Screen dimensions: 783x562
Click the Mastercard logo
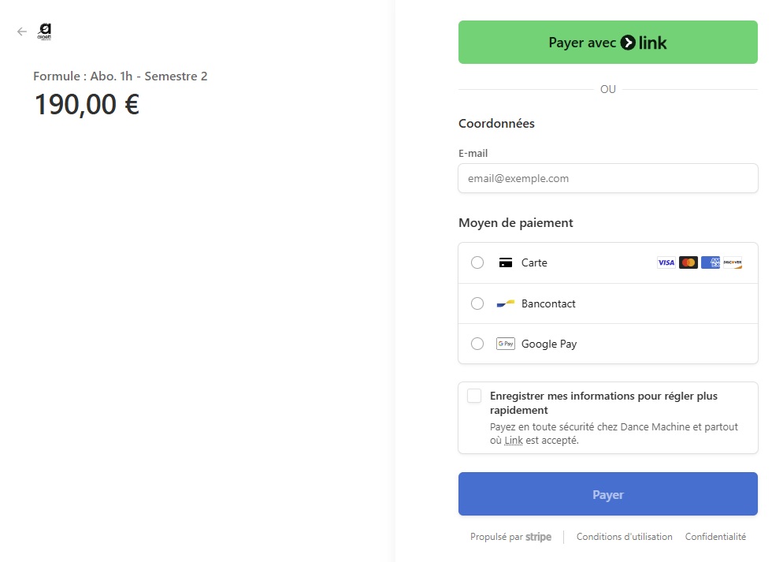(688, 262)
